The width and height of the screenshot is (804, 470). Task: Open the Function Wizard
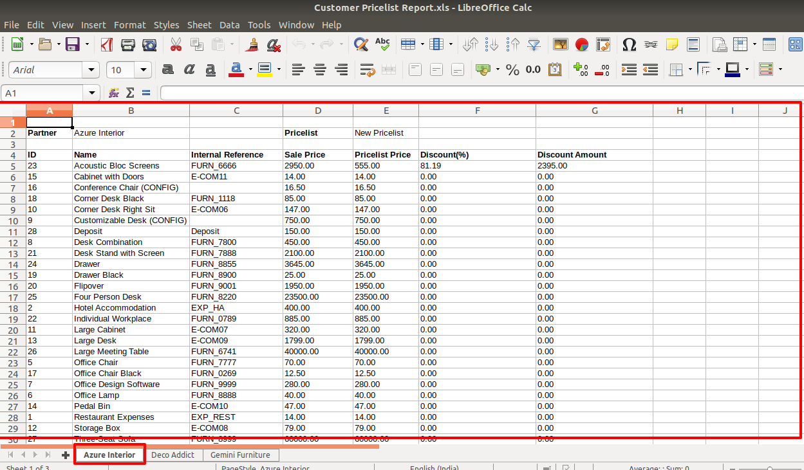click(x=114, y=93)
